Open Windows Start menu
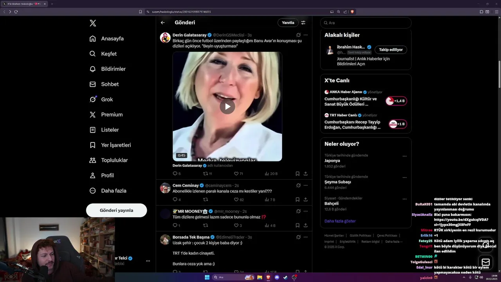 pos(207,277)
